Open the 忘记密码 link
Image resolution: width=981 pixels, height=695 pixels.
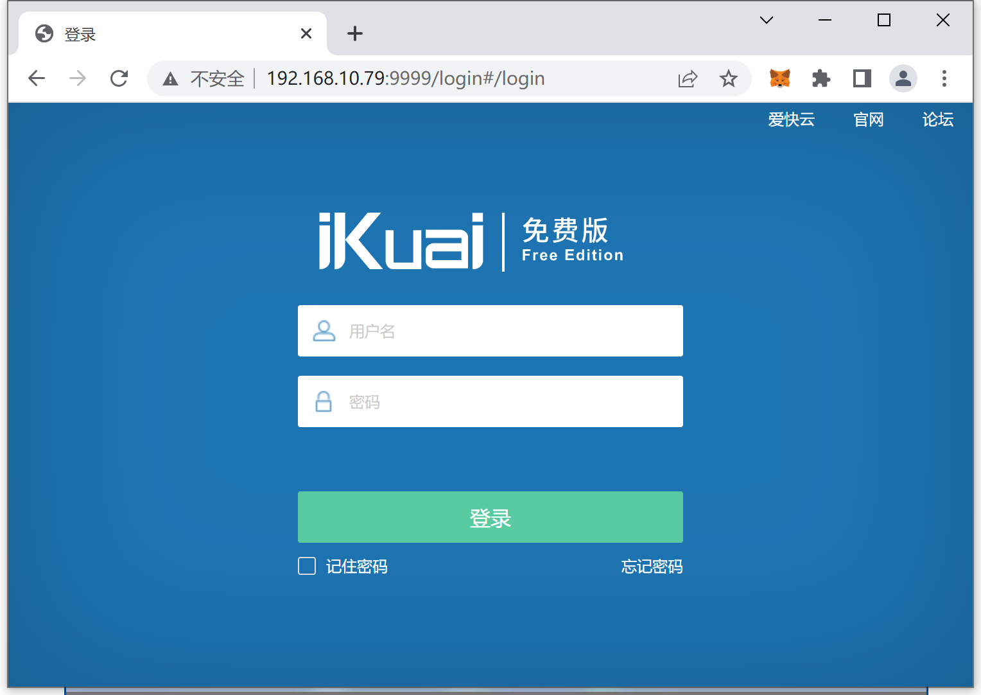pyautogui.click(x=652, y=567)
